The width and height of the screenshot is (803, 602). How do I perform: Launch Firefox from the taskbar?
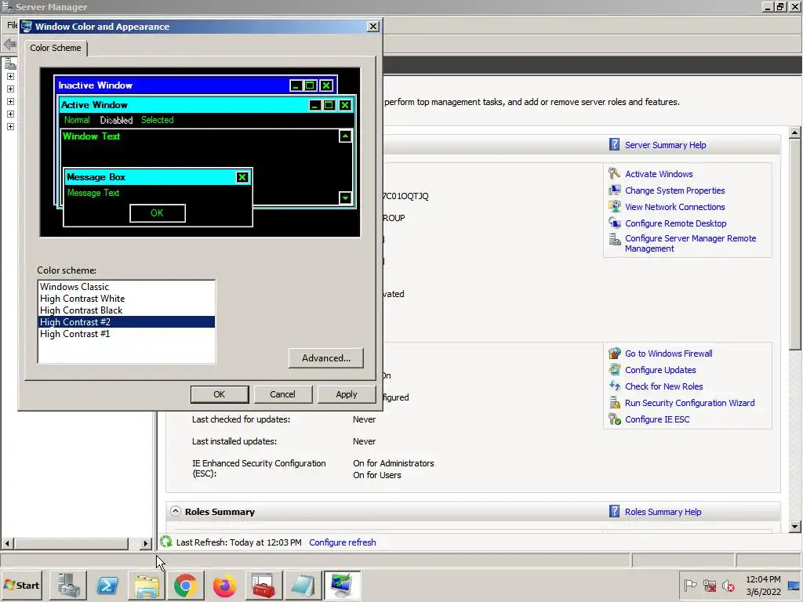225,585
